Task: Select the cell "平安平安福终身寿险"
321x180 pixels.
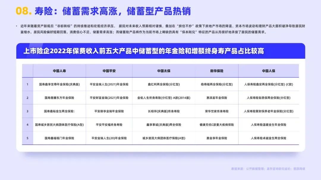Action: (109, 125)
